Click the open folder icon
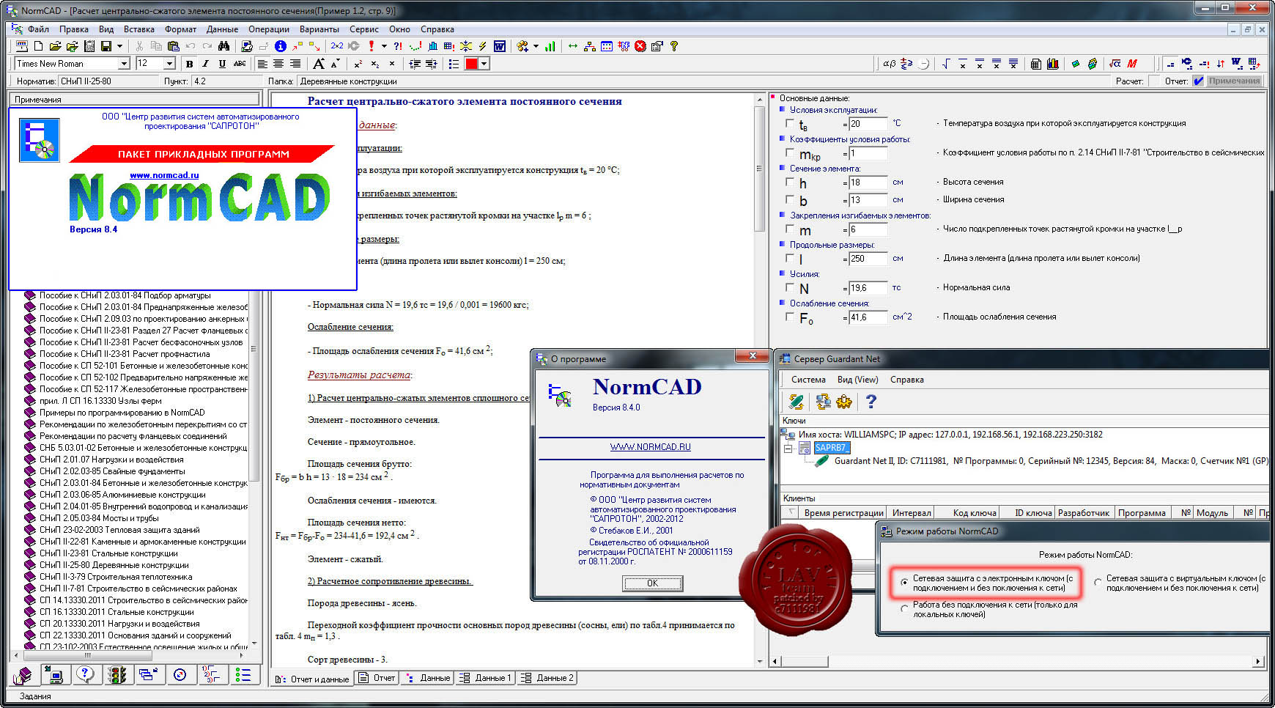The height and width of the screenshot is (708, 1275). point(55,46)
